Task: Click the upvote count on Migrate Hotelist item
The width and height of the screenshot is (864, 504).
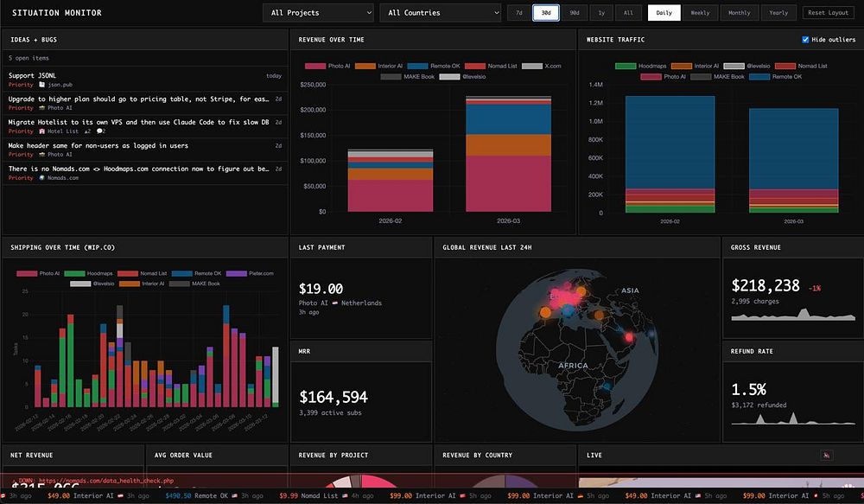Action: tap(87, 131)
